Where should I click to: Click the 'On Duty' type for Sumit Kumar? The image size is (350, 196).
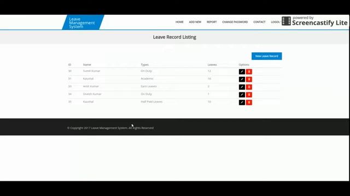[x=146, y=71]
